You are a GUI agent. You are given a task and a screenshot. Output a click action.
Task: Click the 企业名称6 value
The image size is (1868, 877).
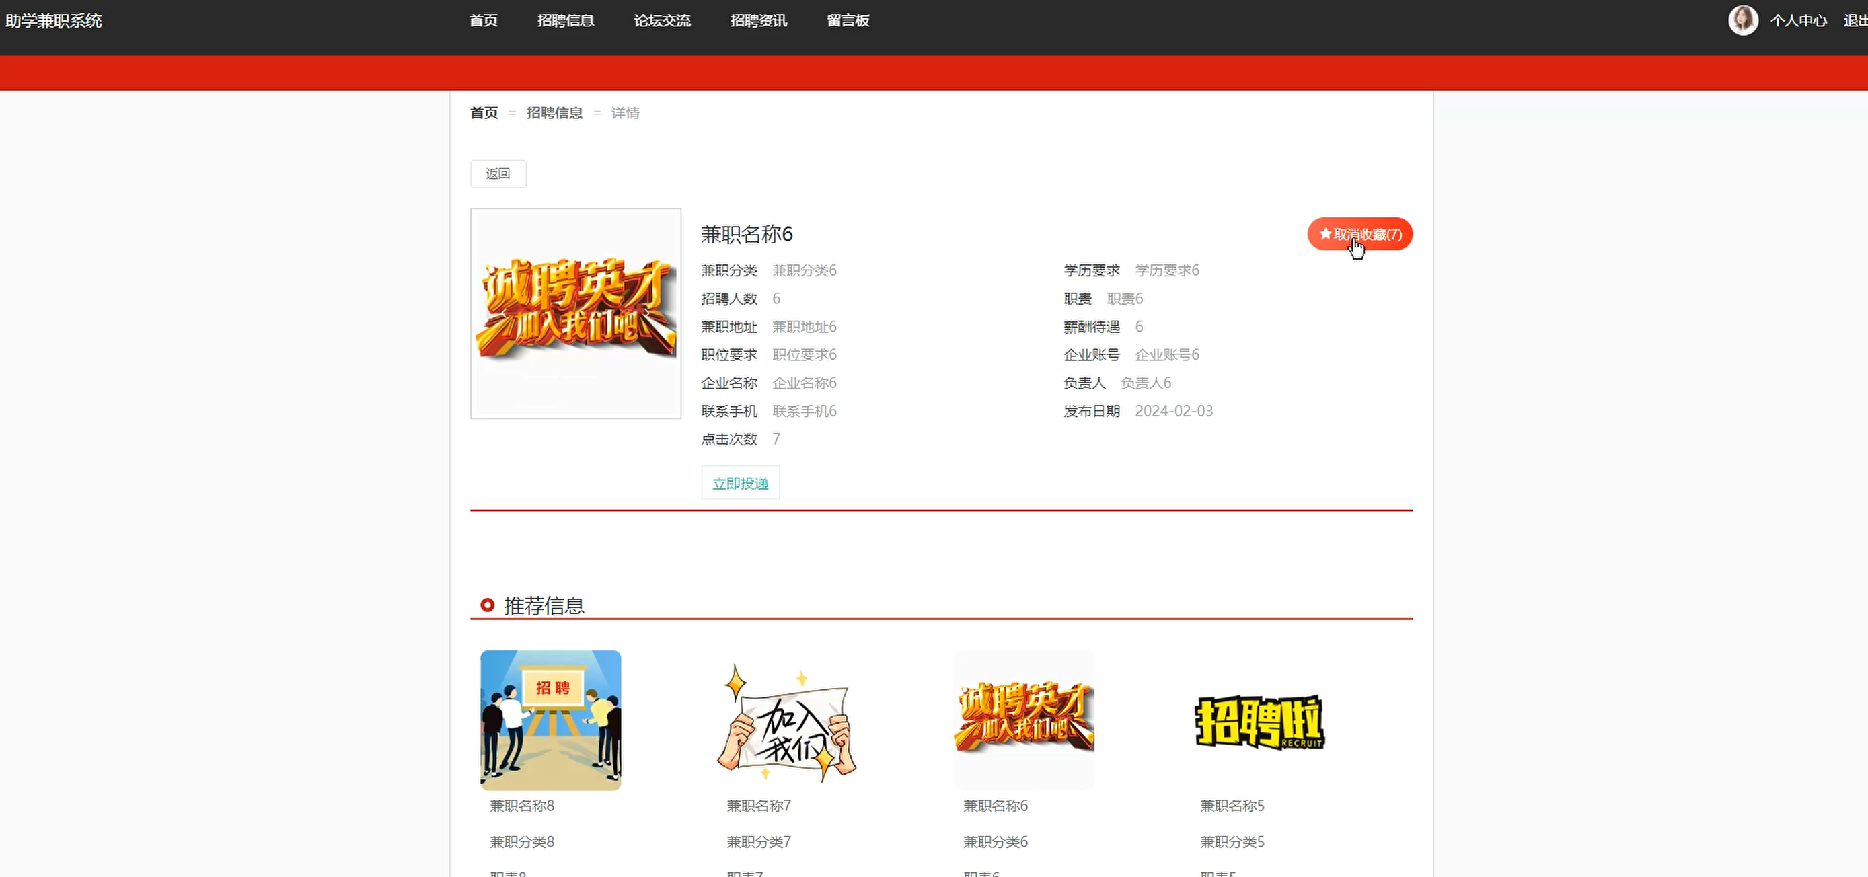805,383
